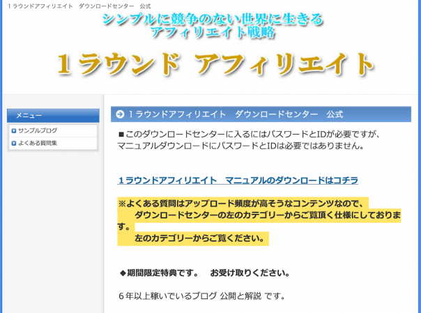Click the マニュアルダウンロードにパスワード paragraph line
Viewport: 421px width, 313px height.
pyautogui.click(x=240, y=146)
